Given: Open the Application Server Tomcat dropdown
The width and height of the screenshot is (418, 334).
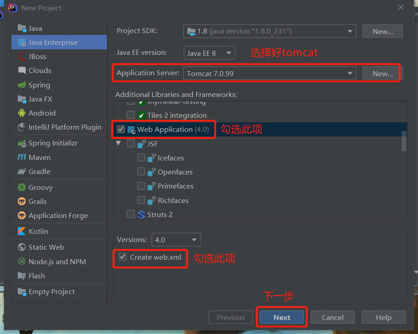Looking at the screenshot, I should coord(270,73).
